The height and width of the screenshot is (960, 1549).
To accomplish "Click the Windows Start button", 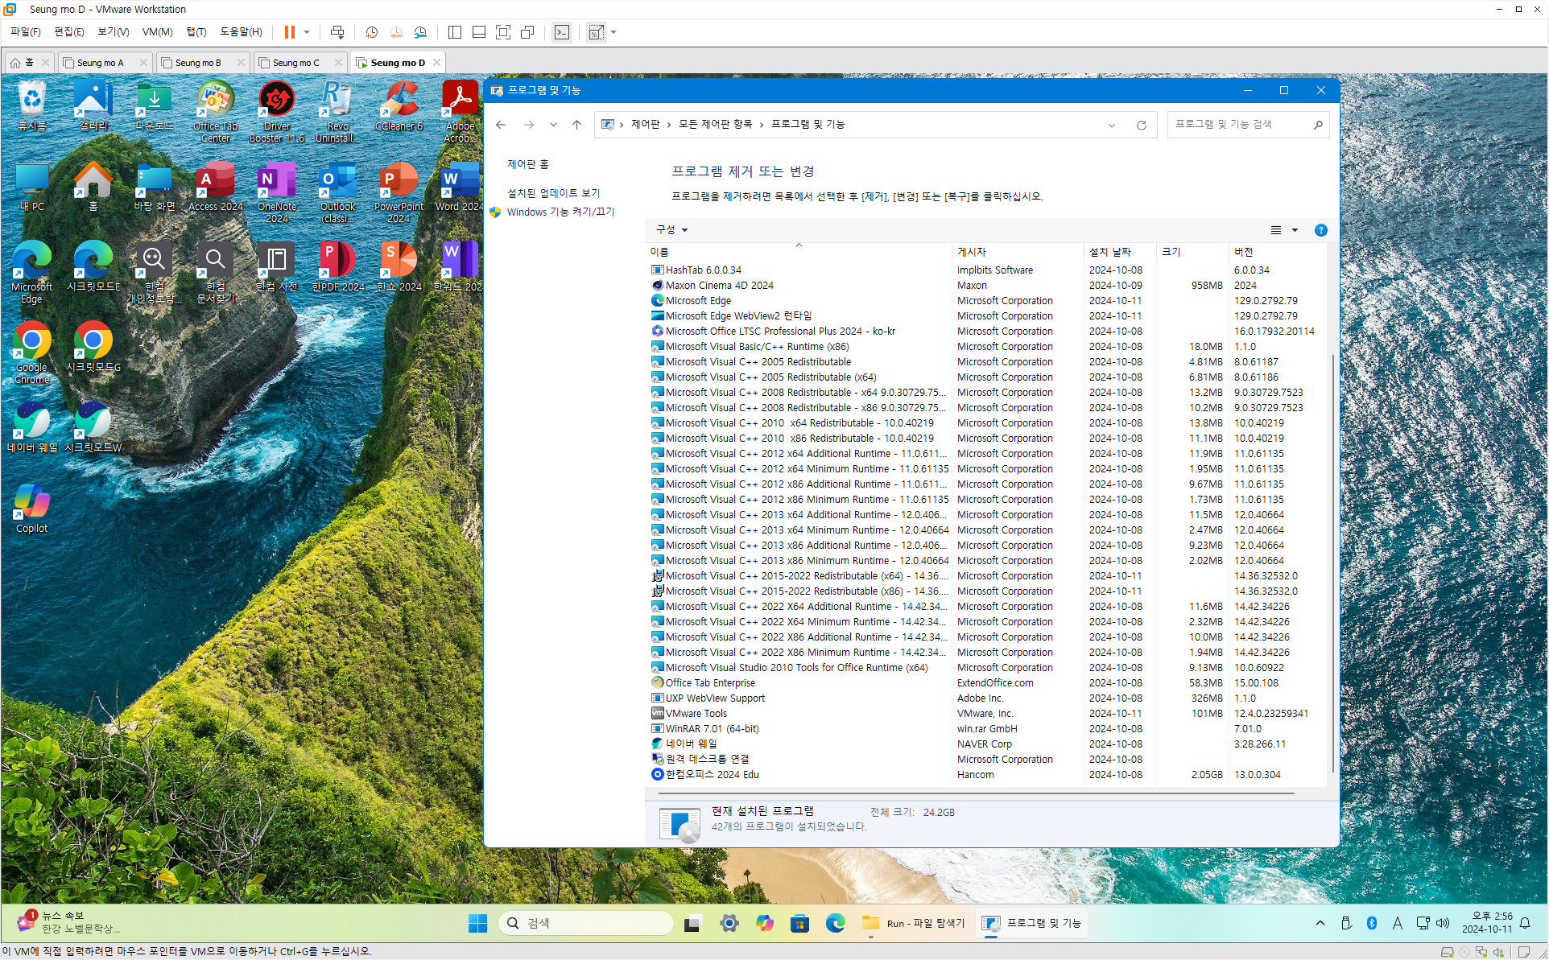I will point(477,923).
